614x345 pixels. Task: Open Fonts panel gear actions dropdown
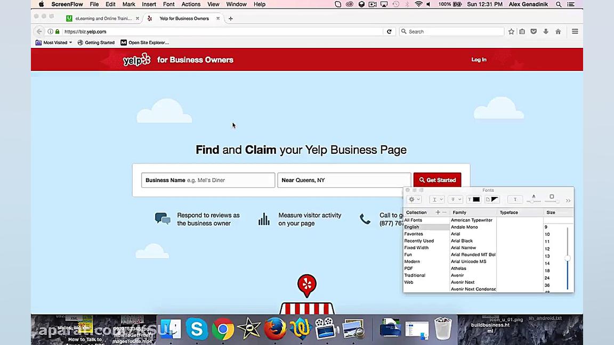coord(414,200)
